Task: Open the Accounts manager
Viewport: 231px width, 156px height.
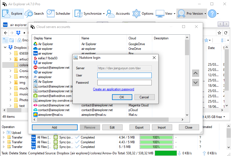Action: (118, 14)
